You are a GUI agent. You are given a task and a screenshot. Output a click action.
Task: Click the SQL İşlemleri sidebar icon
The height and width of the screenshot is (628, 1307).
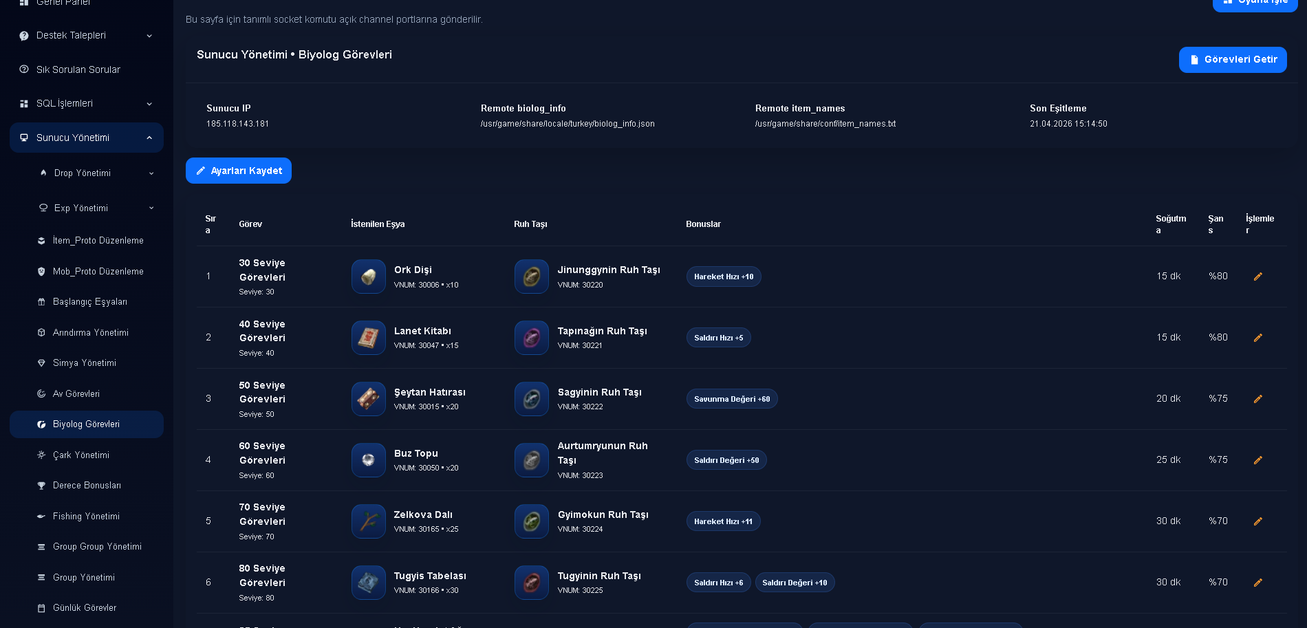[x=24, y=104]
